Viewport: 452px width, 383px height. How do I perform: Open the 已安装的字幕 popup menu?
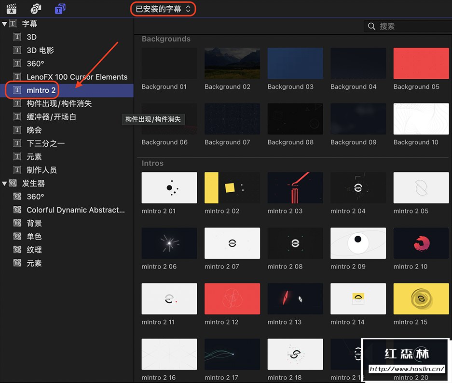[163, 9]
